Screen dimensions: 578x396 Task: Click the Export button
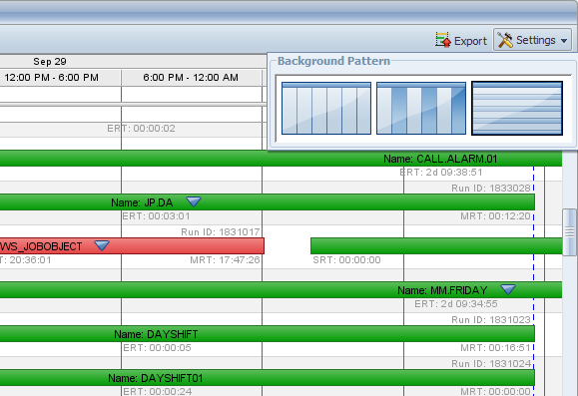pos(461,40)
